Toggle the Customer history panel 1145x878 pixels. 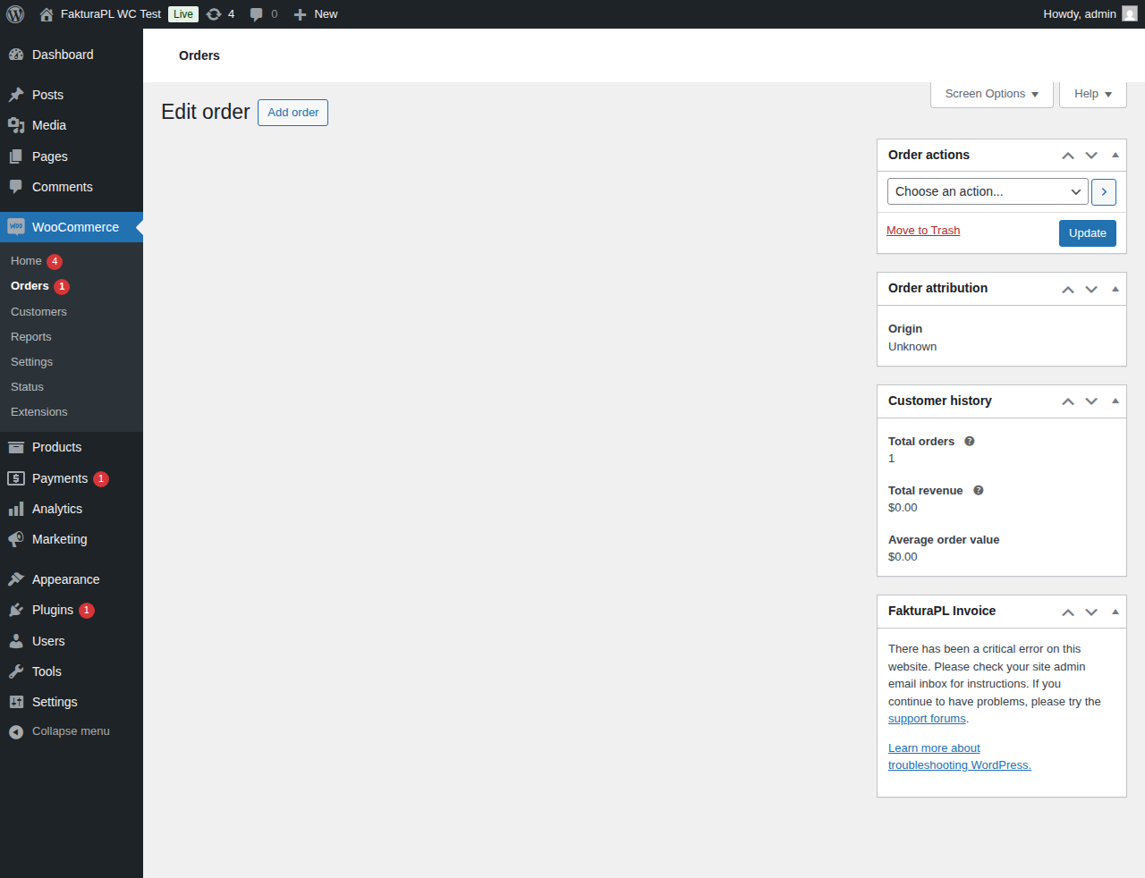pos(1115,401)
